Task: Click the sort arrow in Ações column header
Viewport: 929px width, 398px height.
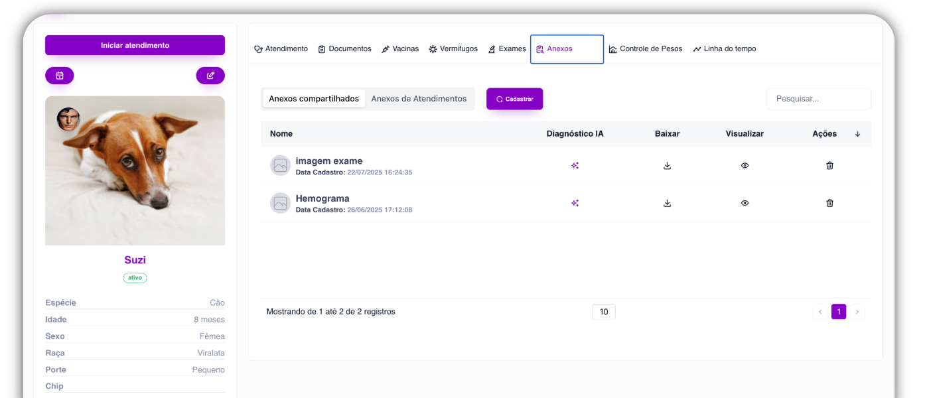Action: [857, 134]
